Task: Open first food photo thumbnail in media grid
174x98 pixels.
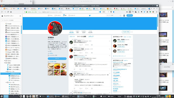Action: coord(51,66)
